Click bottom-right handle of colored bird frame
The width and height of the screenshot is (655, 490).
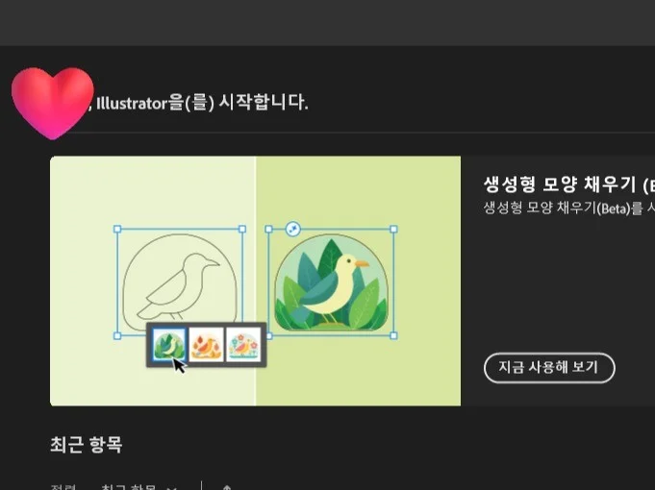(393, 335)
